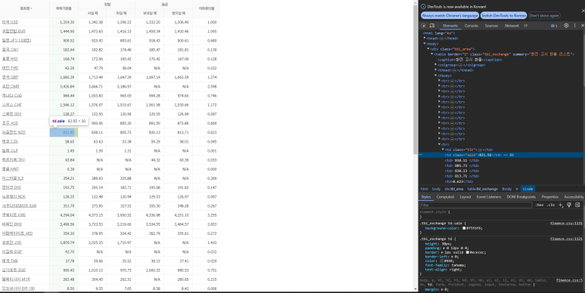Select the td 838.11 DOM line
The width and height of the screenshot is (585, 293).
(x=462, y=160)
